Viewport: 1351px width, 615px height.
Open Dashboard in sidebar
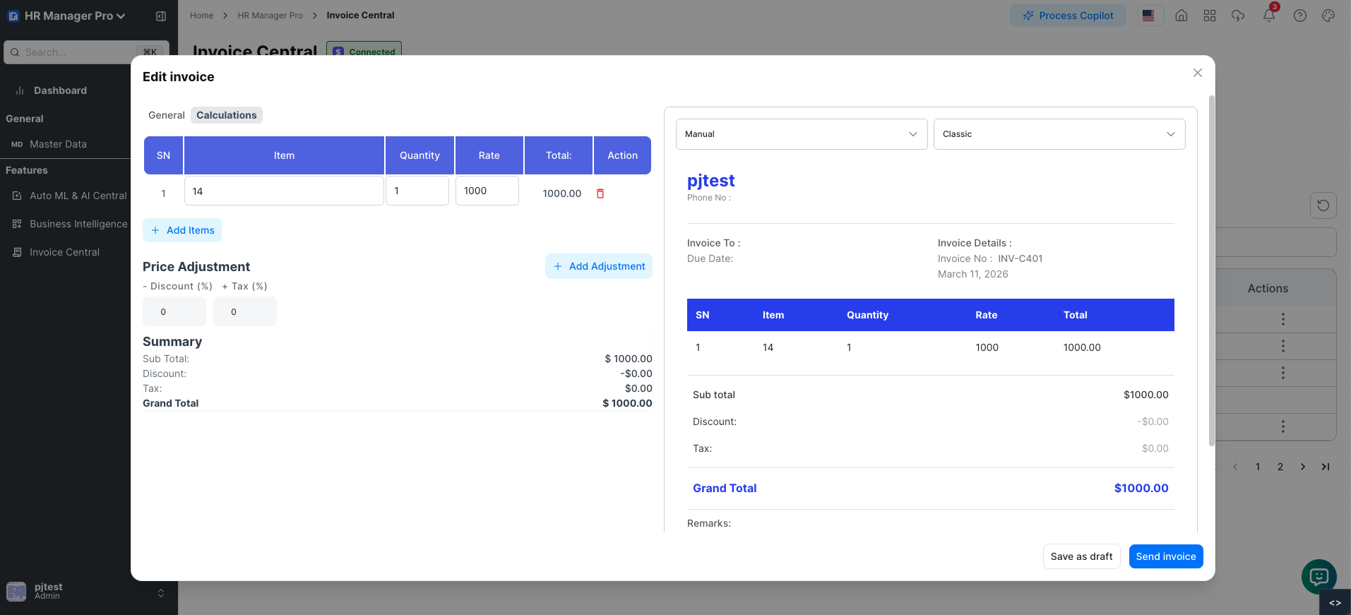pyautogui.click(x=60, y=90)
